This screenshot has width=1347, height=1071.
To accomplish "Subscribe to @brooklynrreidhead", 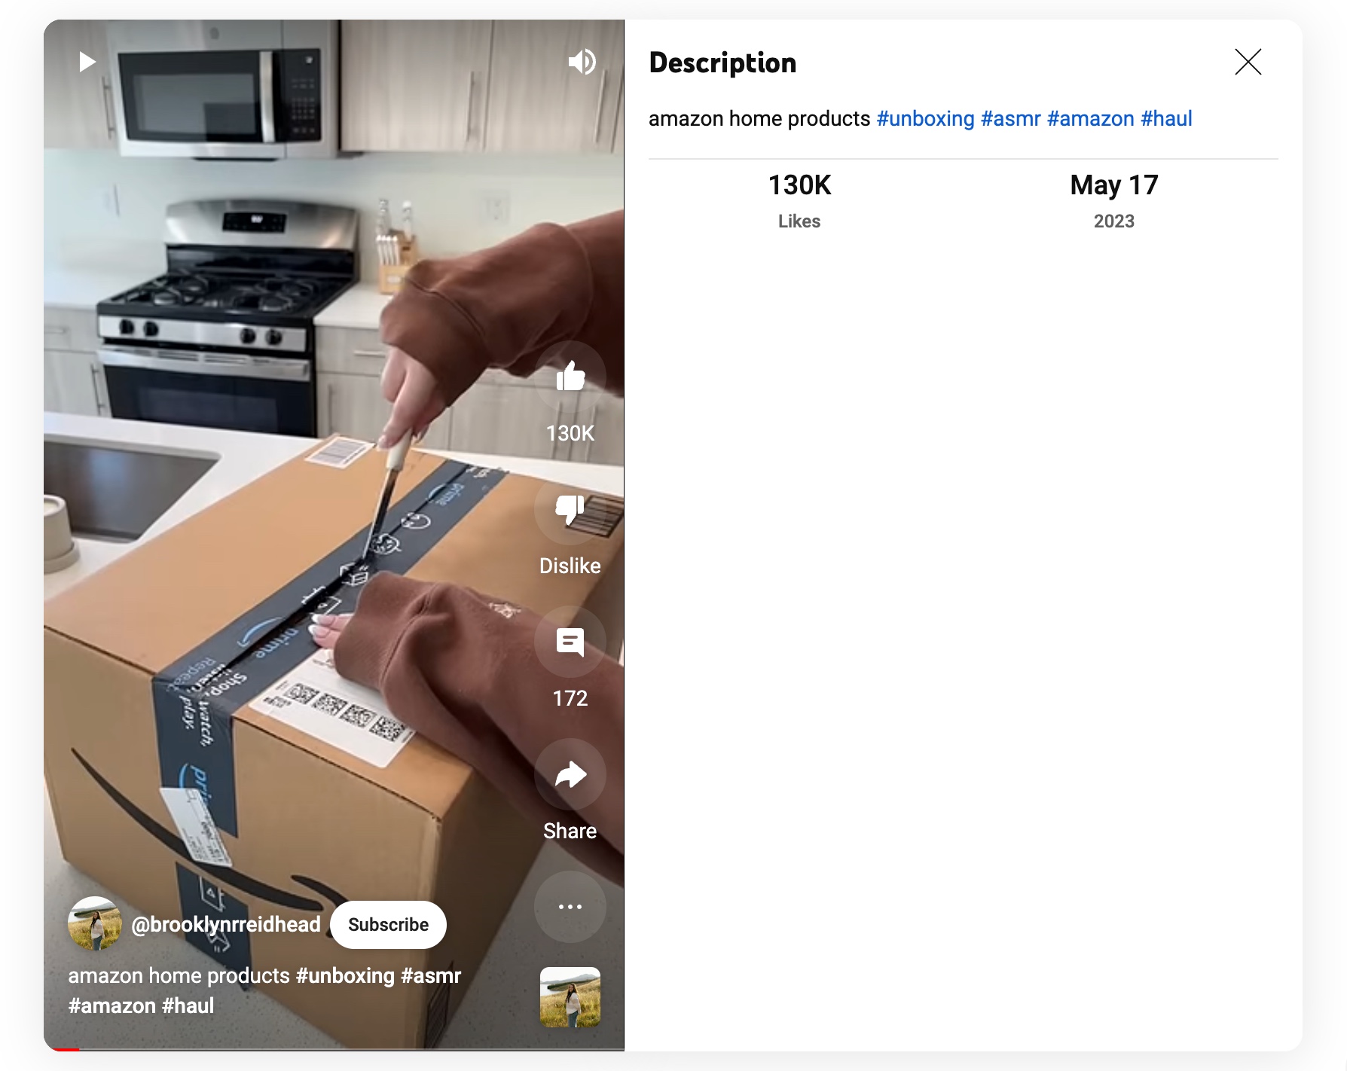I will (388, 925).
